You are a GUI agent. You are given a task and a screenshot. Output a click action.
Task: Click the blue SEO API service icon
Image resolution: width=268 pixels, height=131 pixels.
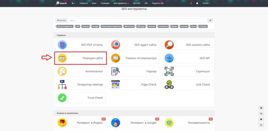(169, 58)
